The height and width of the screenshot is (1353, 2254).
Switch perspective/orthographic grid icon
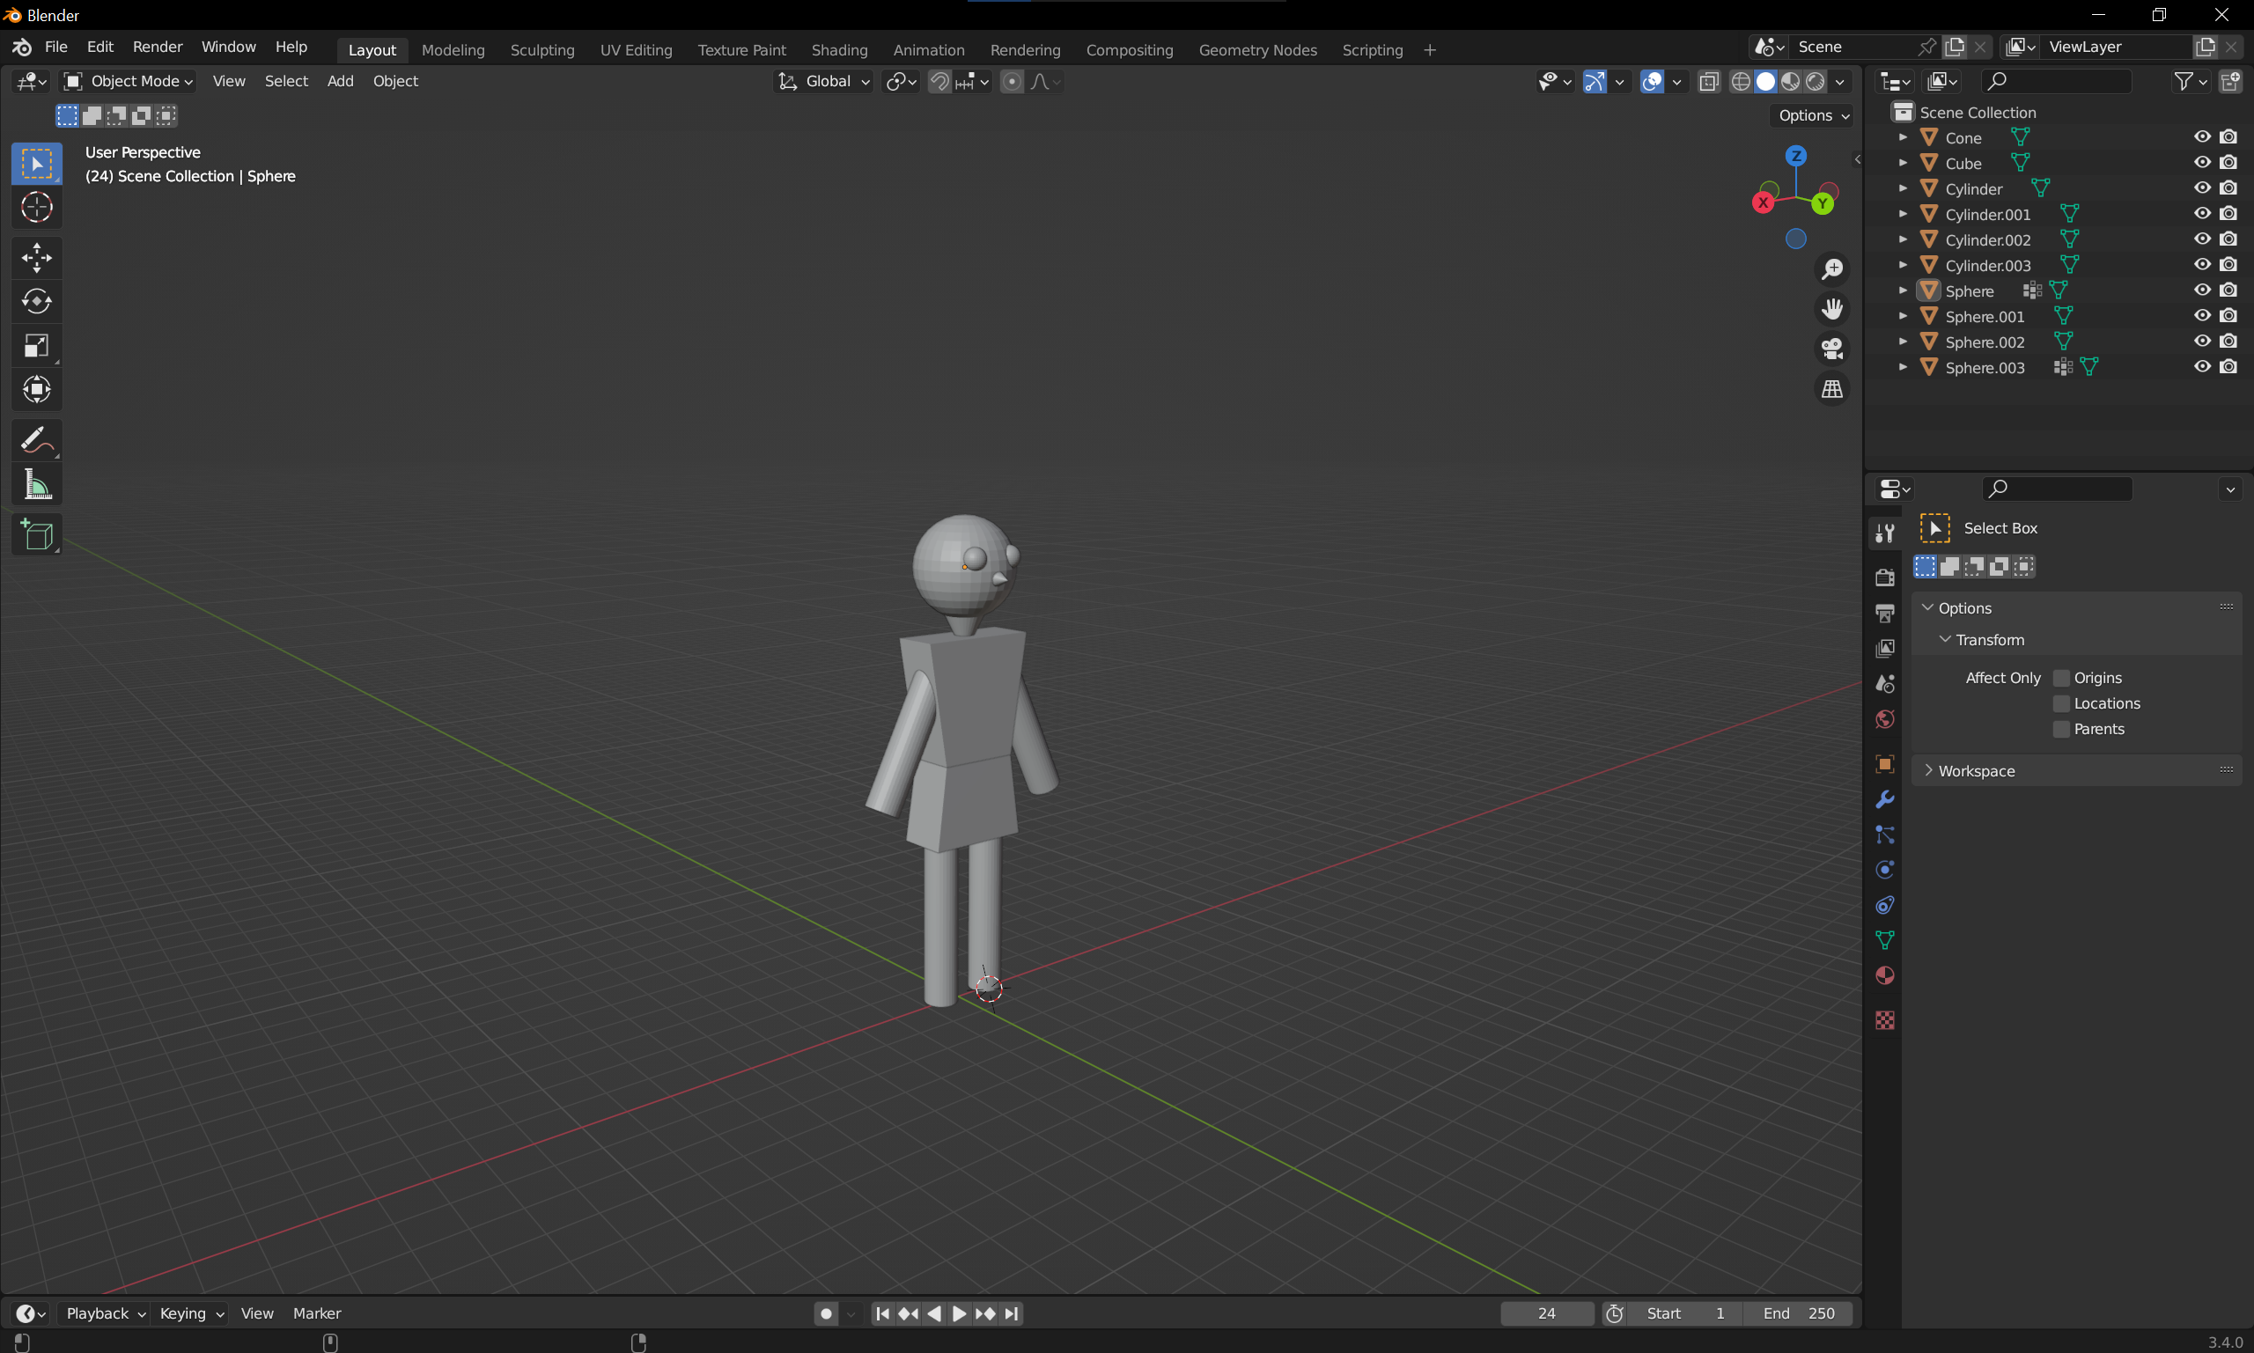click(x=1832, y=389)
